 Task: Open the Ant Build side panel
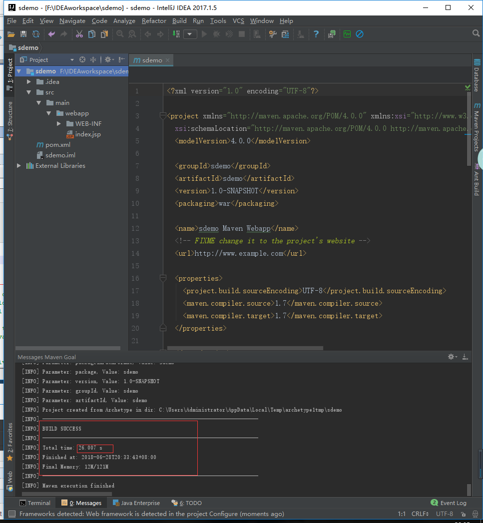point(477,179)
